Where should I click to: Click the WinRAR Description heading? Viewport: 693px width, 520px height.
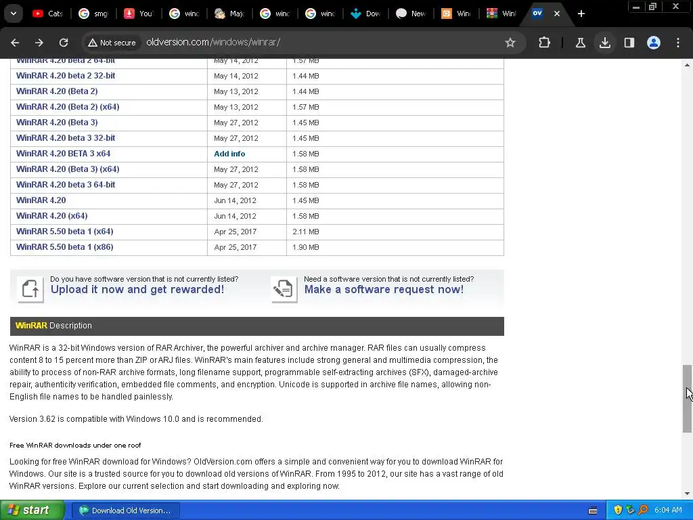[x=53, y=326]
